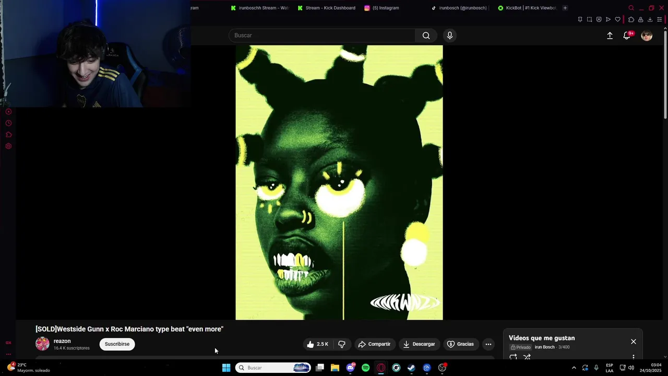Click the video player artwork area
The height and width of the screenshot is (376, 668).
tap(339, 182)
